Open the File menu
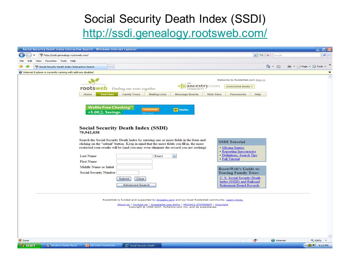 [22, 61]
